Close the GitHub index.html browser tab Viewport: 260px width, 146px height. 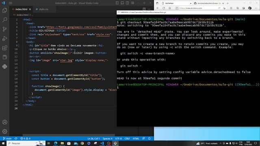(223, 3)
